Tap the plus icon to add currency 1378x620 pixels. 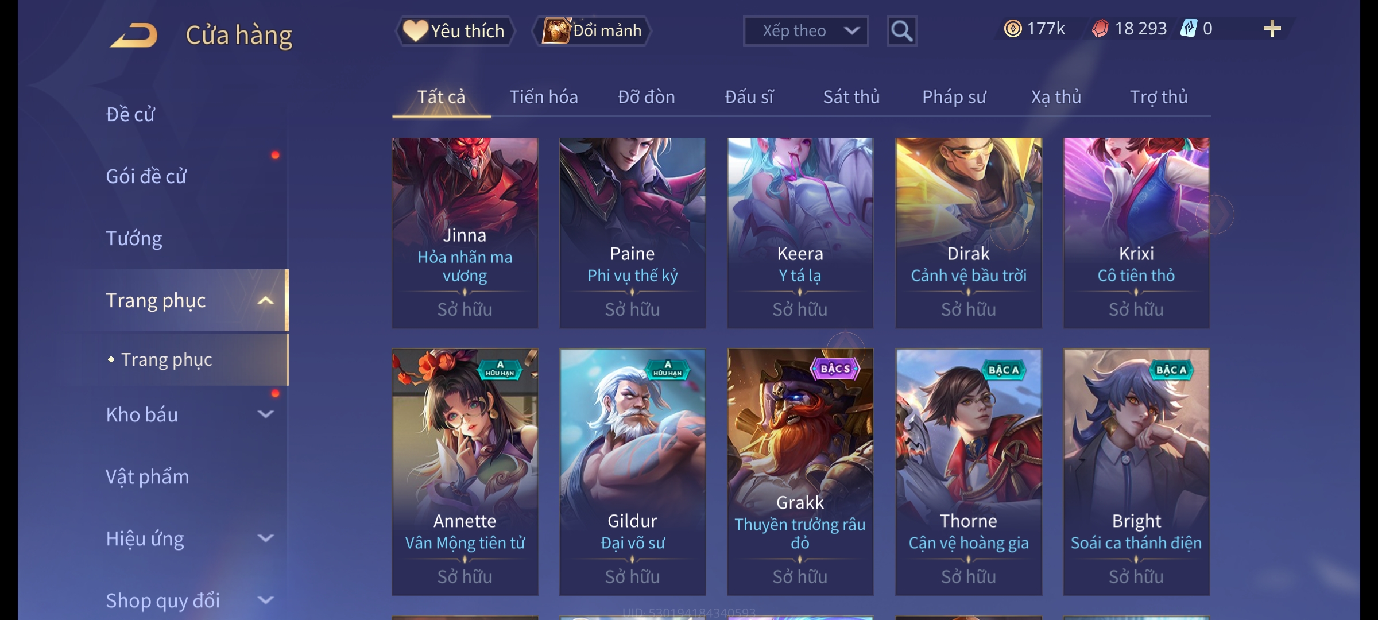[x=1272, y=29]
